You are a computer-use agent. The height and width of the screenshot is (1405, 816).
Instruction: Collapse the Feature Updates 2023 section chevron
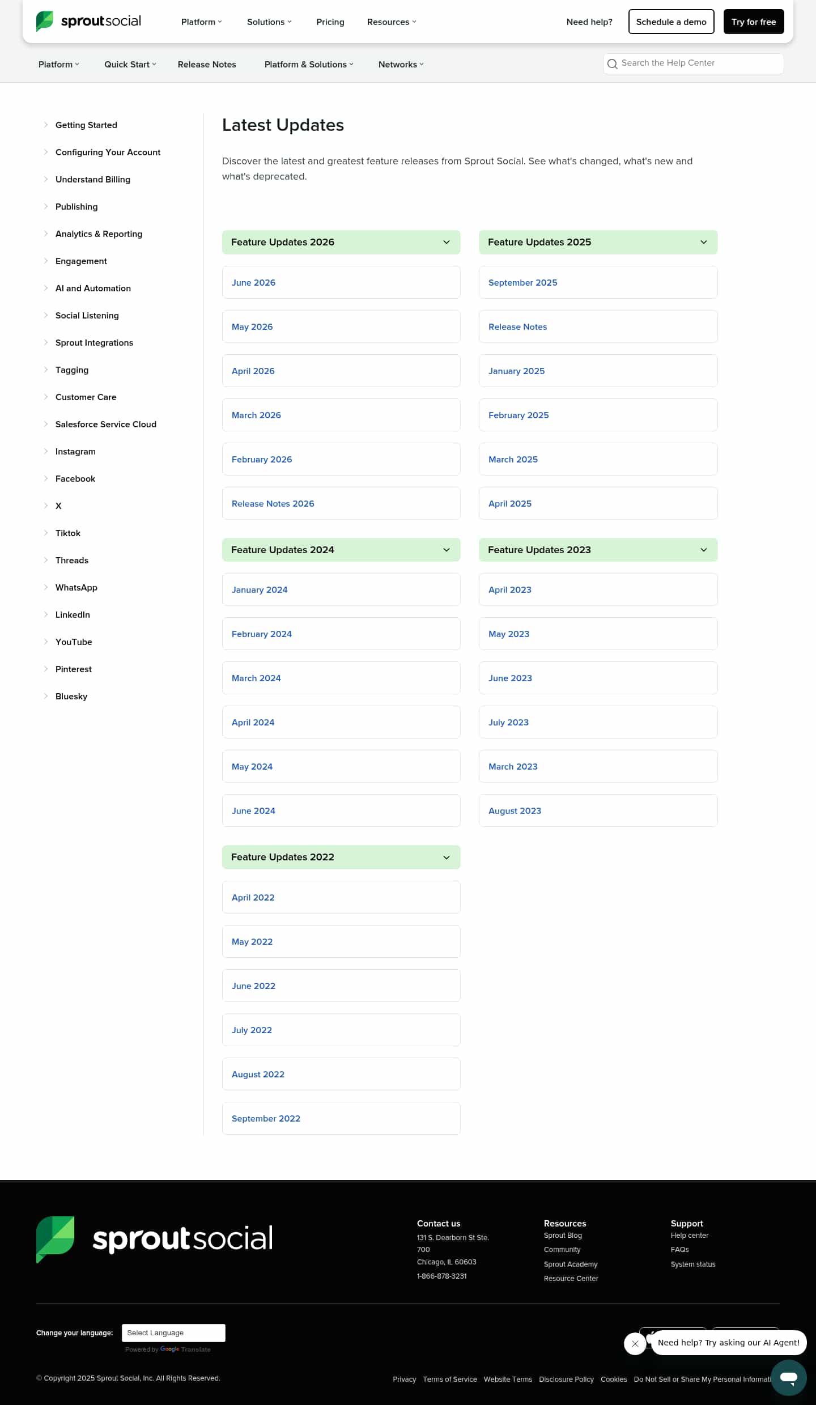704,550
